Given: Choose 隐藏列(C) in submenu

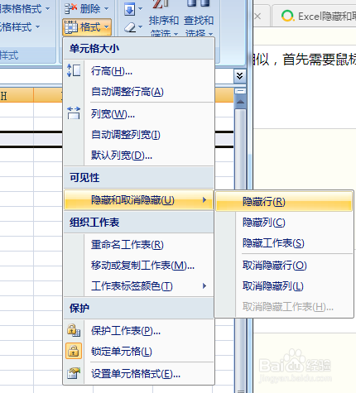Looking at the screenshot, I should (x=284, y=223).
